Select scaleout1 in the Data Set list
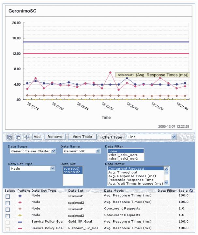The width and height of the screenshot is (198, 235). pyautogui.click(x=73, y=169)
